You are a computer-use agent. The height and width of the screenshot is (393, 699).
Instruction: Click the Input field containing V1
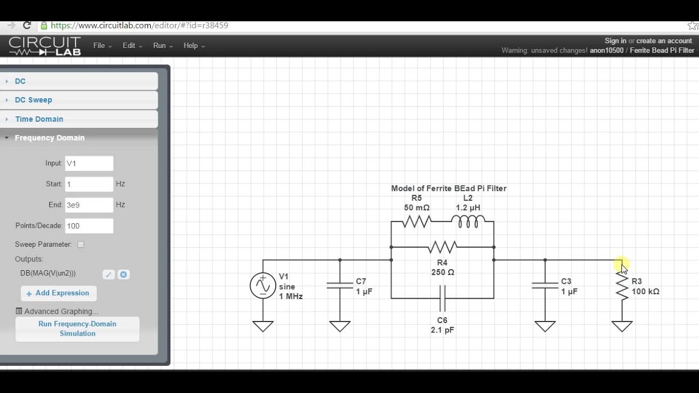click(x=89, y=163)
